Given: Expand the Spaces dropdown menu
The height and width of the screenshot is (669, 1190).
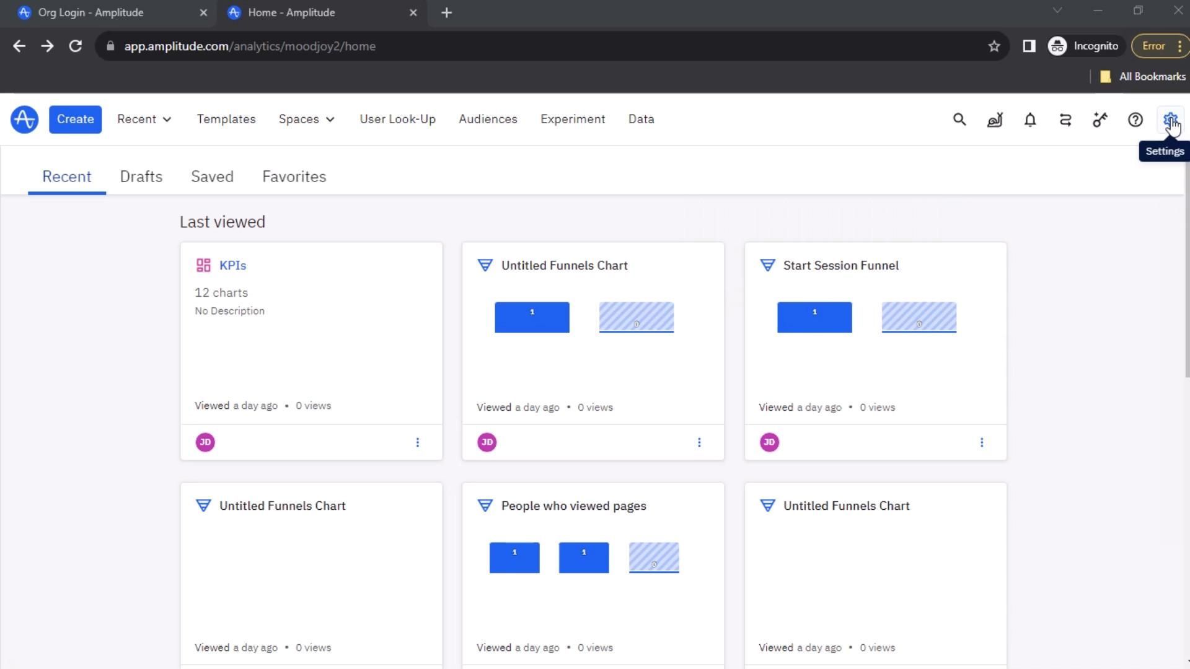Looking at the screenshot, I should (x=306, y=119).
